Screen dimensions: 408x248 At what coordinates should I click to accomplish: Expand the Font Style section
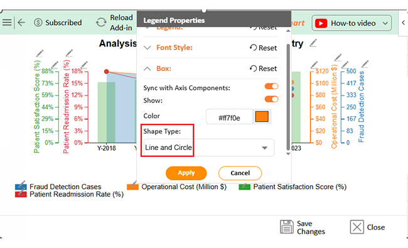pyautogui.click(x=148, y=48)
